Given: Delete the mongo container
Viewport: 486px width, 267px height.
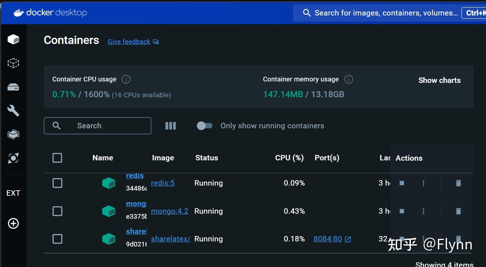Looking at the screenshot, I should [458, 211].
